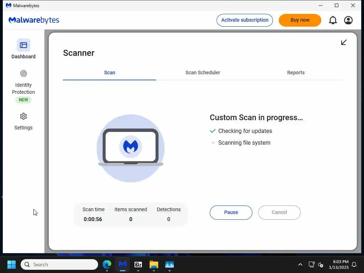Viewport: 364px width, 273px height.
Task: Click Malwarebytes title bar app icon
Action: click(9, 5)
